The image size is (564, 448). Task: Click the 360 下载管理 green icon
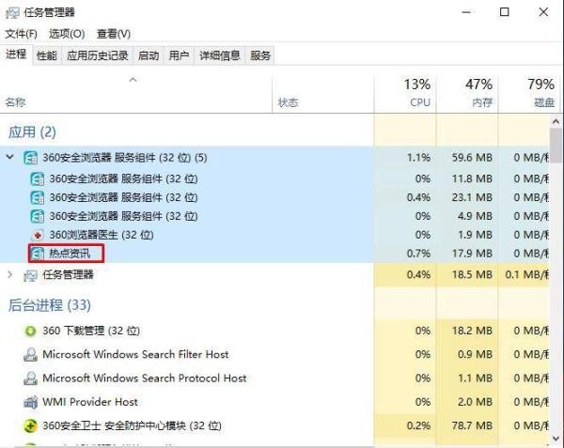pyautogui.click(x=31, y=331)
